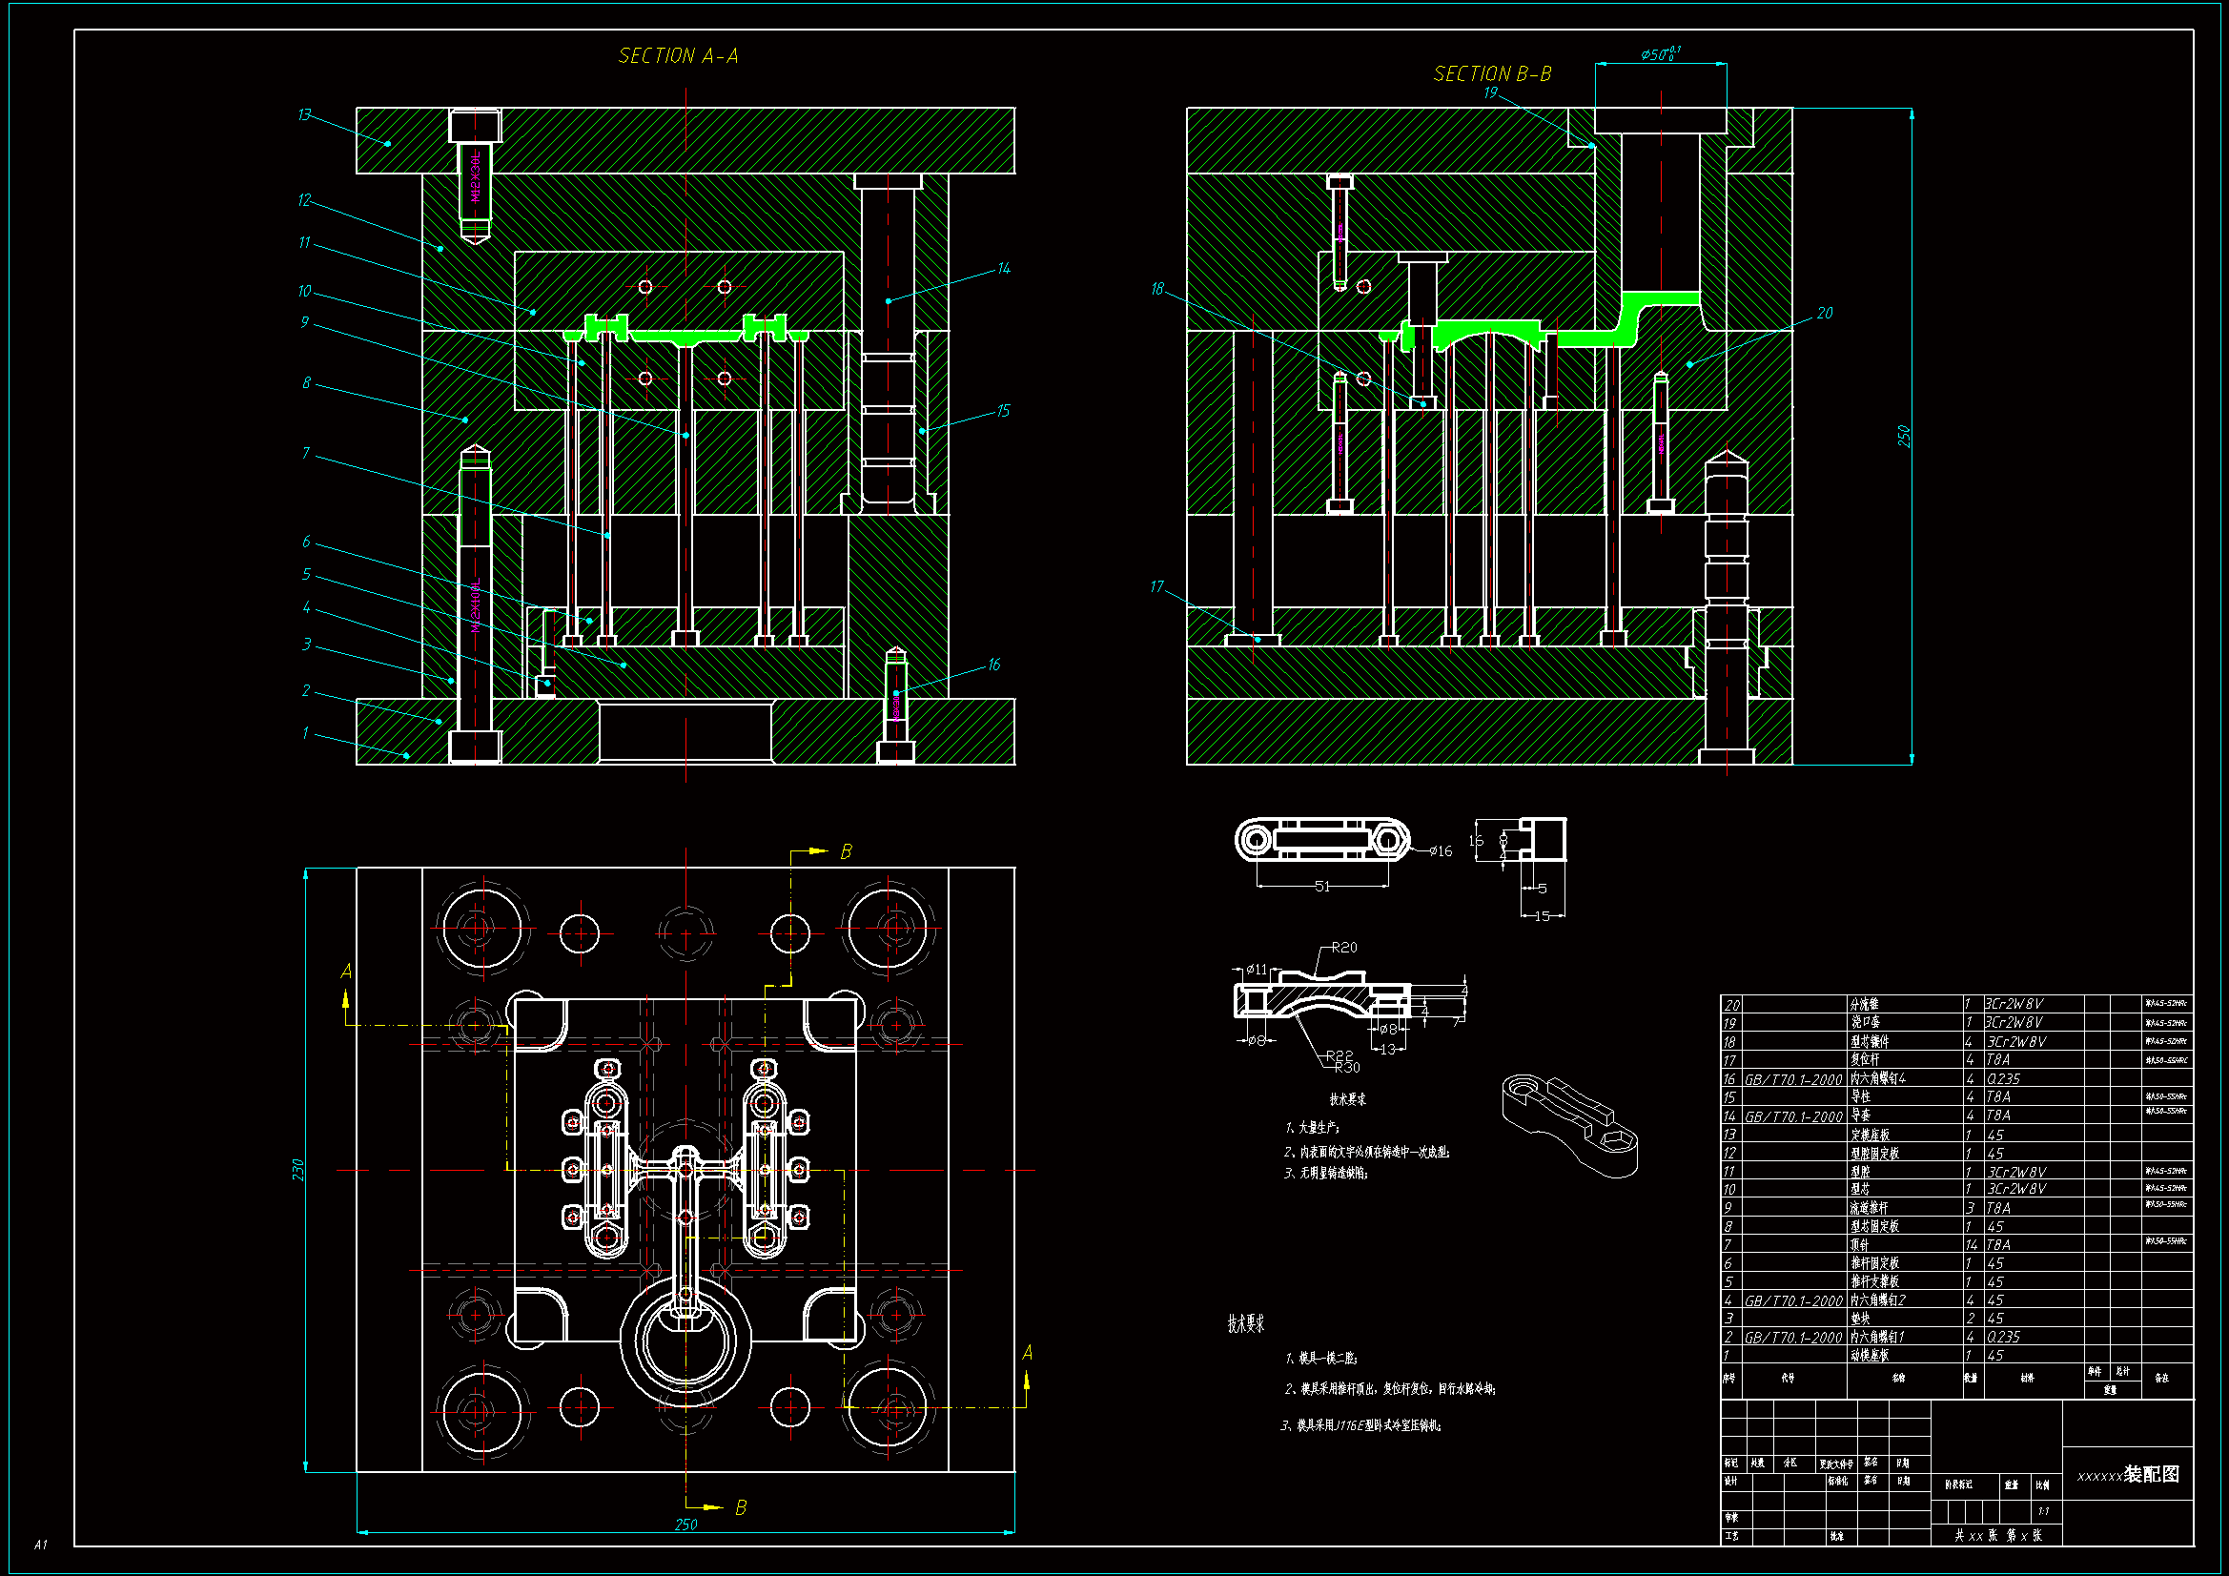Screen dimensions: 2229x1576
Task: Click part balloon number 13
Action: pos(304,114)
